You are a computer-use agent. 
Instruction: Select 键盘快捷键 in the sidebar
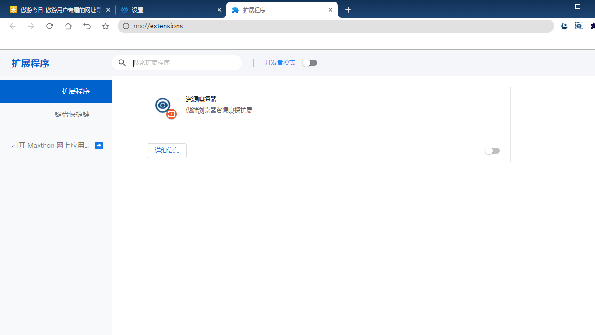click(x=72, y=114)
